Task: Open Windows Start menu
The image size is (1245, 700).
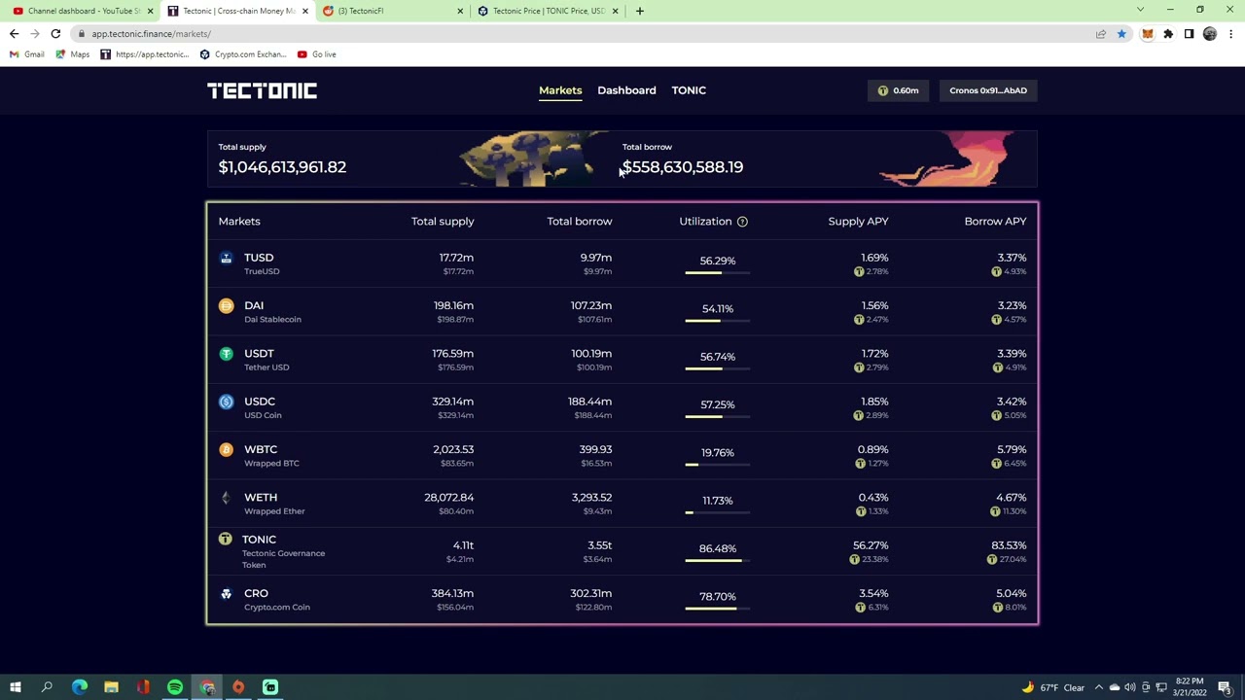Action: (16, 687)
